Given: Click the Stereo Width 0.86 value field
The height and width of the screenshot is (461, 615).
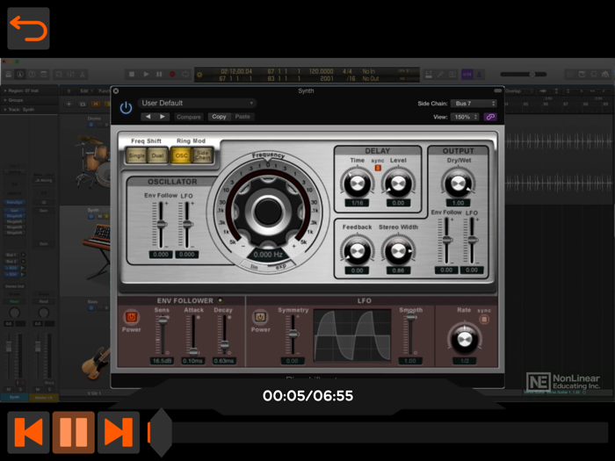Looking at the screenshot, I should tap(398, 270).
